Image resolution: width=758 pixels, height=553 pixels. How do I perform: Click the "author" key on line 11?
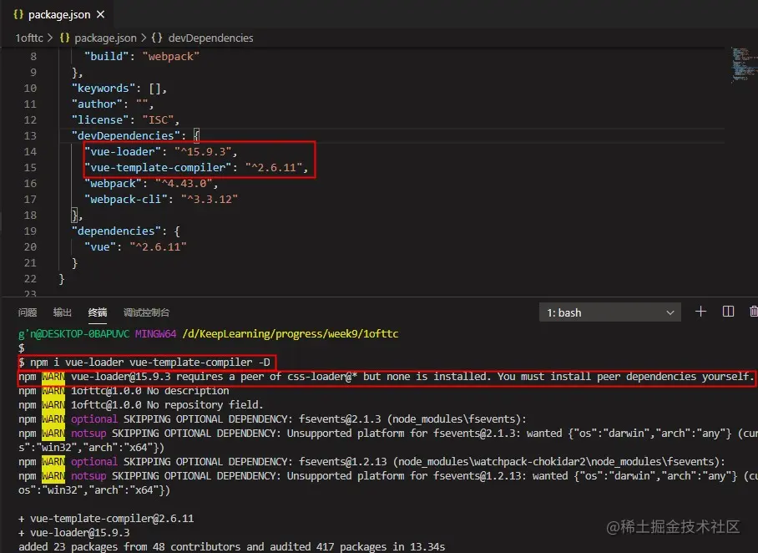click(97, 104)
